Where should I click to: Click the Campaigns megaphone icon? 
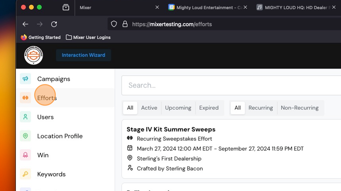pos(25,79)
